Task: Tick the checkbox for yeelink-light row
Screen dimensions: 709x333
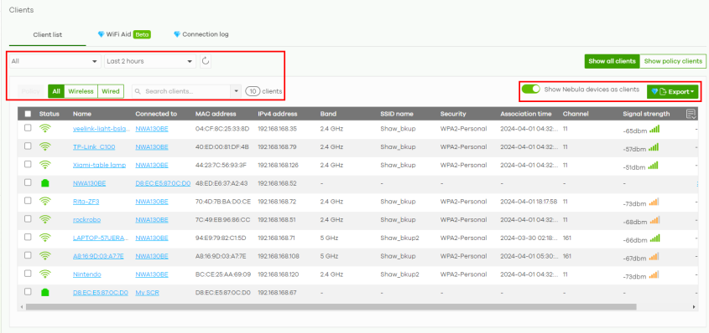Action: (x=28, y=128)
